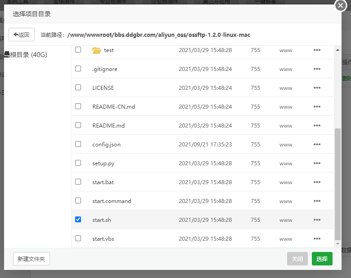Click the 返回 back button
This screenshot has height=278, width=351.
tap(22, 35)
